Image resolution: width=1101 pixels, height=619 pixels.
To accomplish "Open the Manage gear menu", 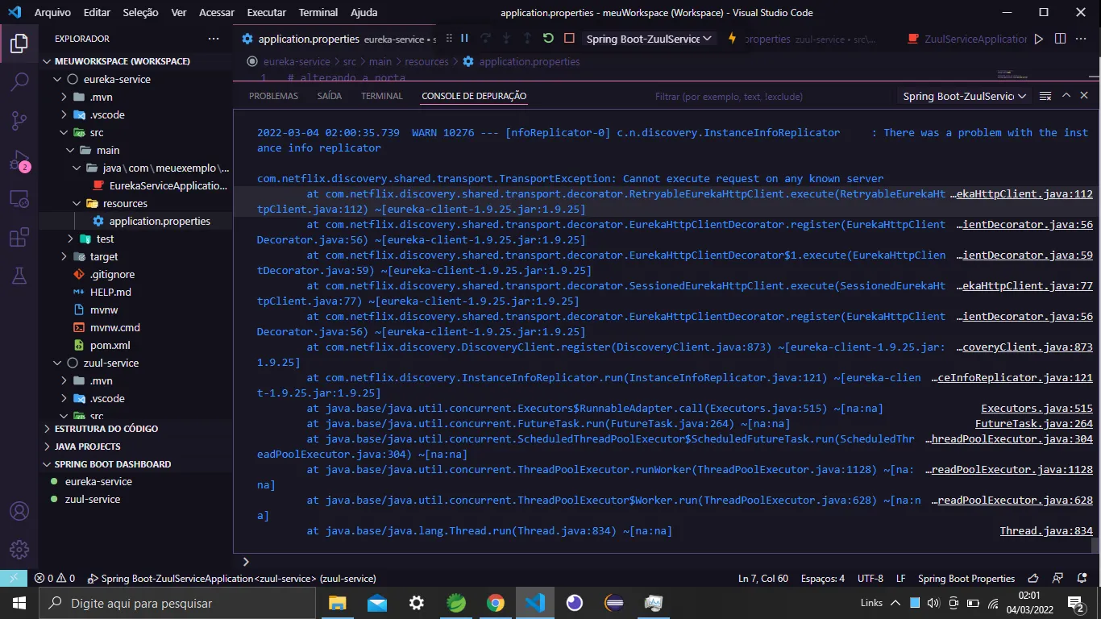I will pos(19,550).
